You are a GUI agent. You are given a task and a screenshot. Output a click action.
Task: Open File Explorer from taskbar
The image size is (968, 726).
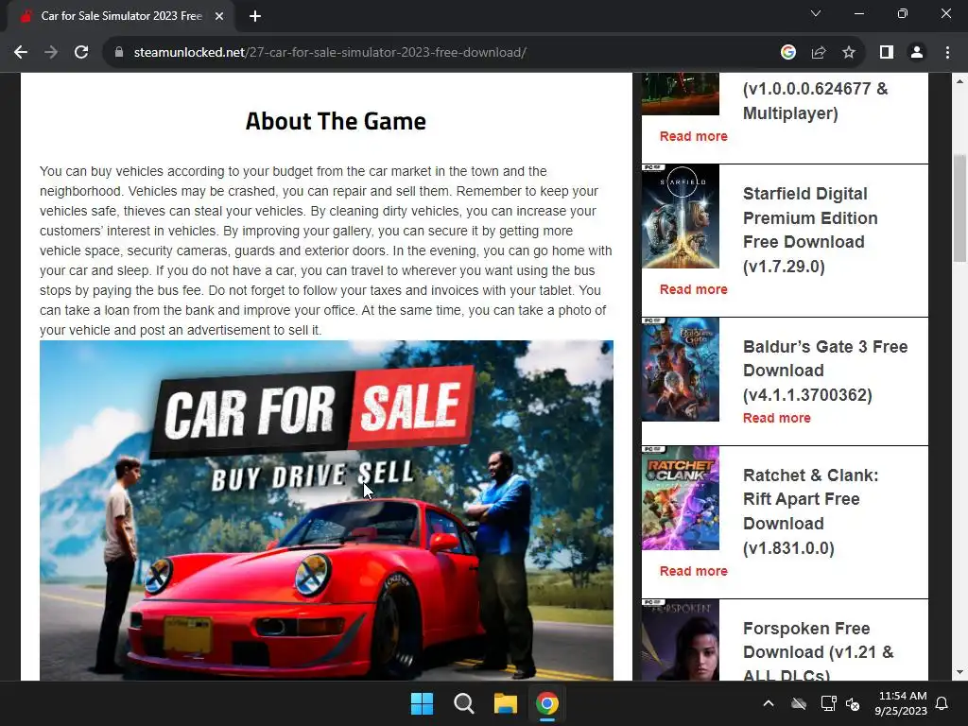[505, 703]
